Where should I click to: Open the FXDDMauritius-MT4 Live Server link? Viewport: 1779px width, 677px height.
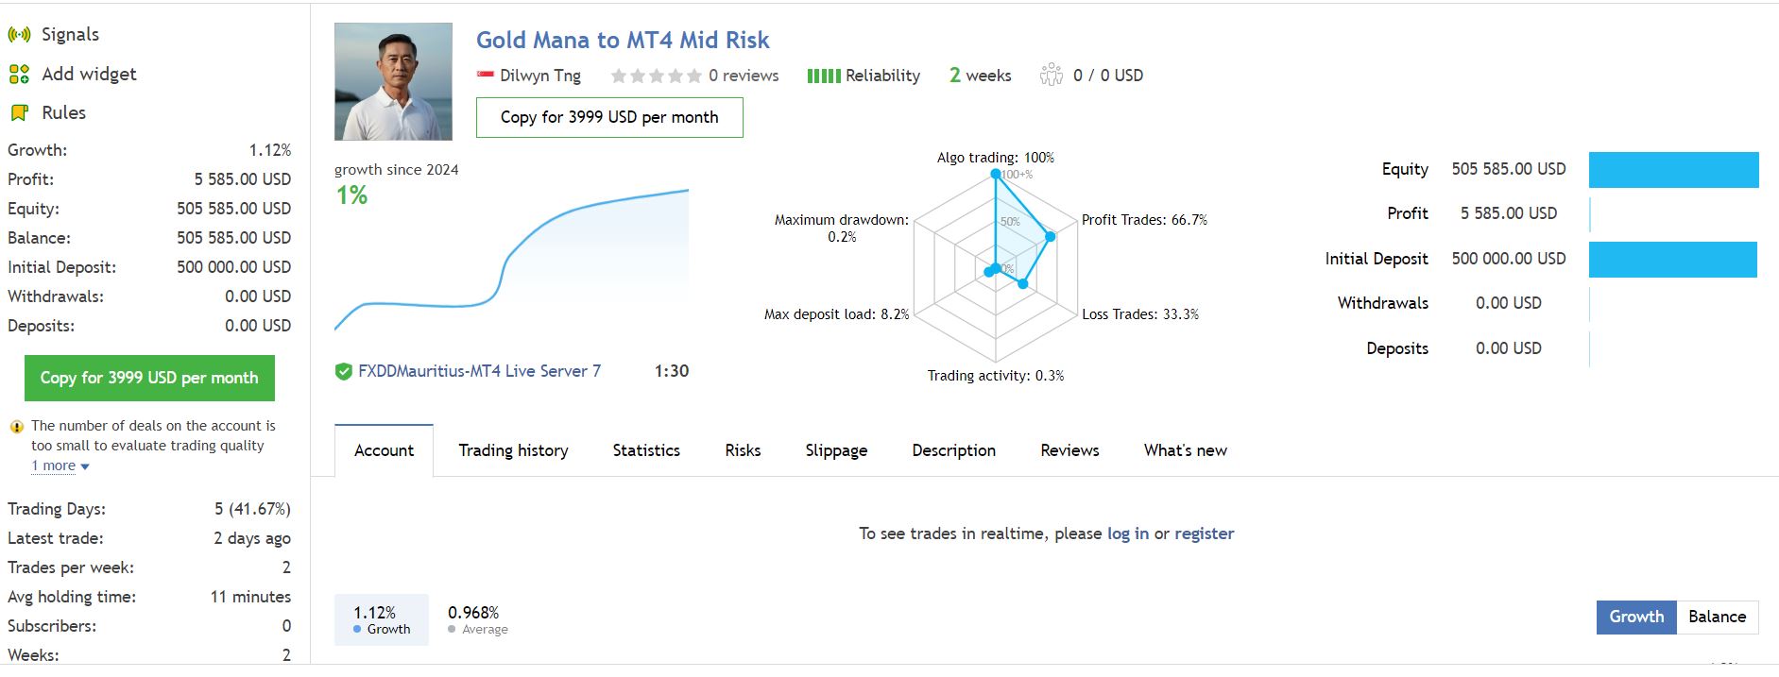479,371
